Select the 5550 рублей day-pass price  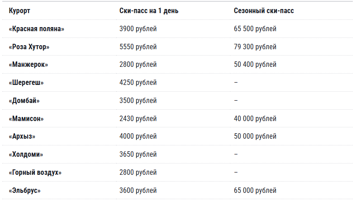[x=138, y=47]
